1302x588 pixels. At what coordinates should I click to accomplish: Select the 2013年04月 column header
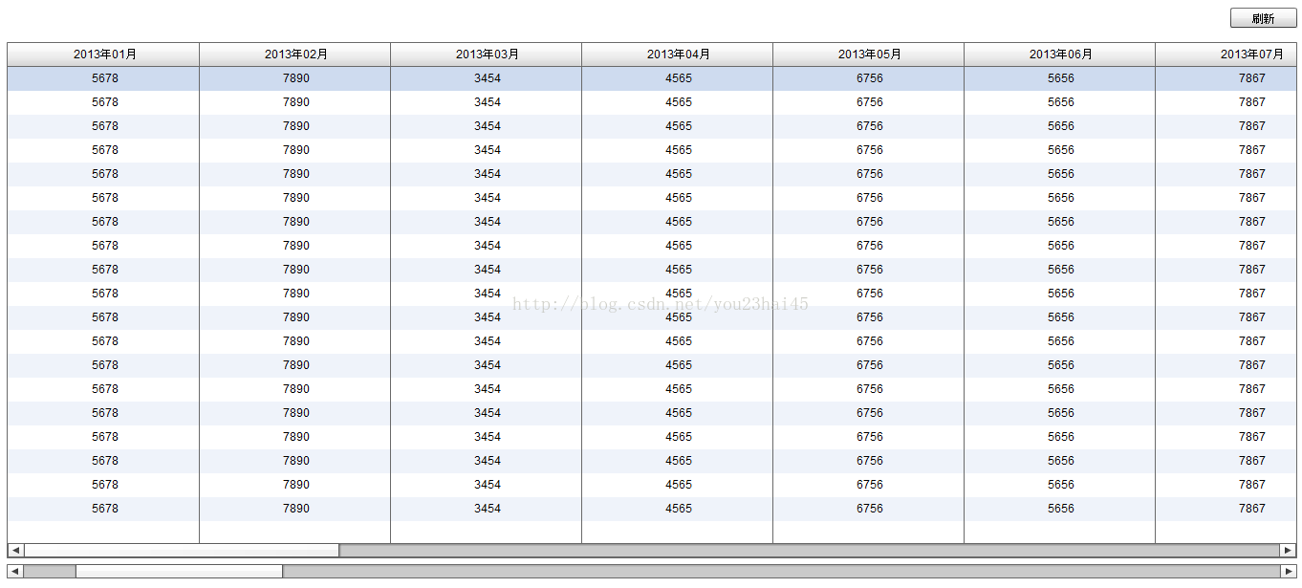tap(678, 54)
